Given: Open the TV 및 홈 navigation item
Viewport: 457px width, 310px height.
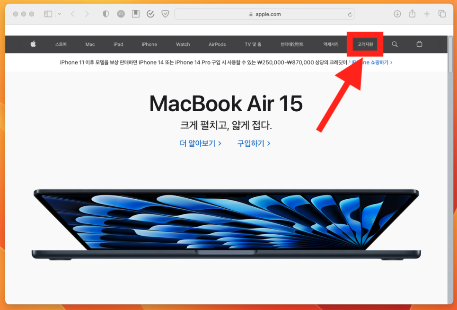Looking at the screenshot, I should (253, 44).
